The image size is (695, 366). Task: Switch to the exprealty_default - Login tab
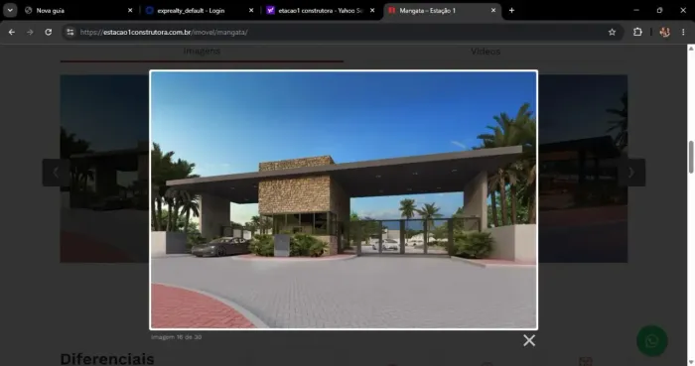200,10
